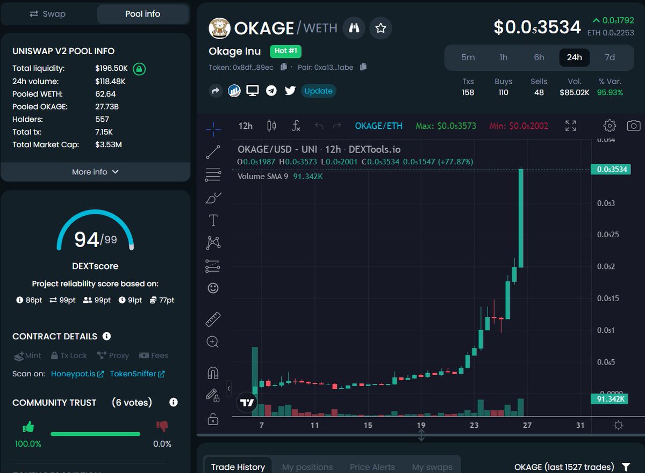Toggle stay in drawing mode pencil-lock
Image resolution: width=645 pixels, height=473 pixels.
coord(213,395)
